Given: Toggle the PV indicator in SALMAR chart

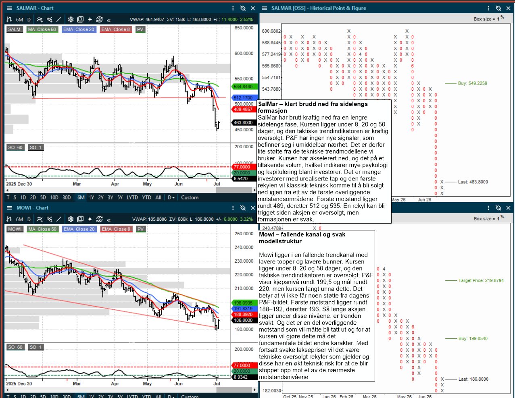Looking at the screenshot, I should pyautogui.click(x=140, y=29).
